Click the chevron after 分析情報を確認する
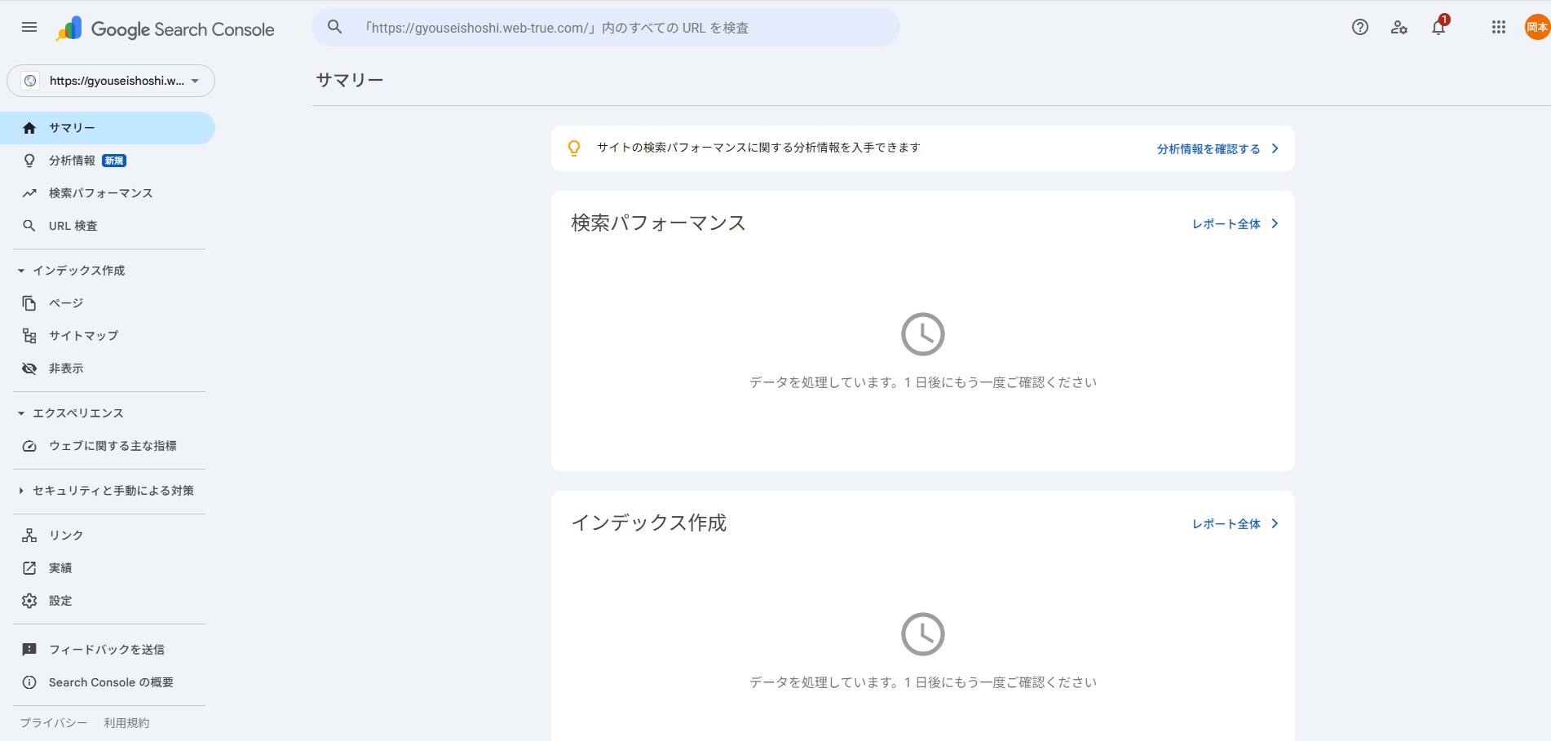Image resolution: width=1551 pixels, height=741 pixels. [x=1275, y=148]
